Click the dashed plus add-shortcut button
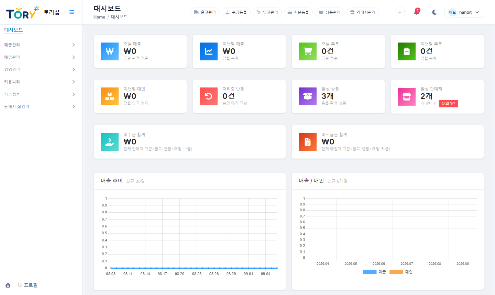The image size is (495, 295). click(400, 12)
